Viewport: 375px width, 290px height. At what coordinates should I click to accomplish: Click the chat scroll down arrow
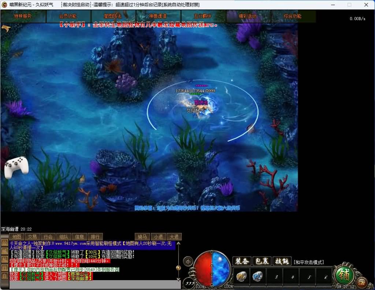pos(178,279)
